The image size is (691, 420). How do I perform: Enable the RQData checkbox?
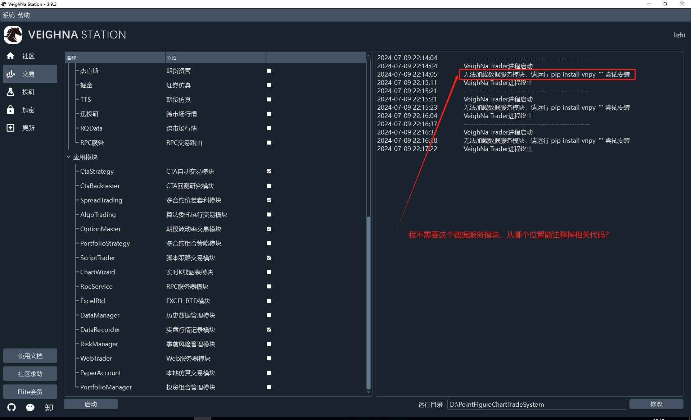point(269,128)
